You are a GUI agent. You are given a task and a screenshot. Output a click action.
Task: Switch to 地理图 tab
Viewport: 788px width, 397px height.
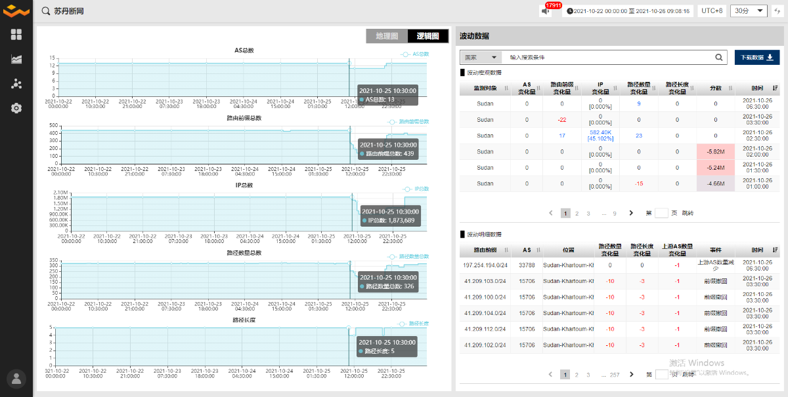point(387,36)
